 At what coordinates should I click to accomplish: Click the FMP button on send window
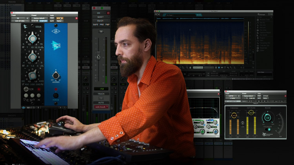(107, 25)
